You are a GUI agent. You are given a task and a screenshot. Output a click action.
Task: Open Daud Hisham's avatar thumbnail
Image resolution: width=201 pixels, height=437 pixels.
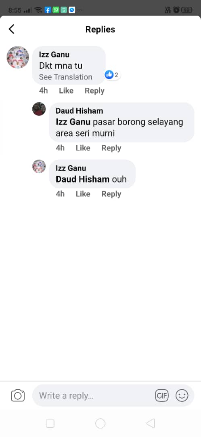(39, 109)
